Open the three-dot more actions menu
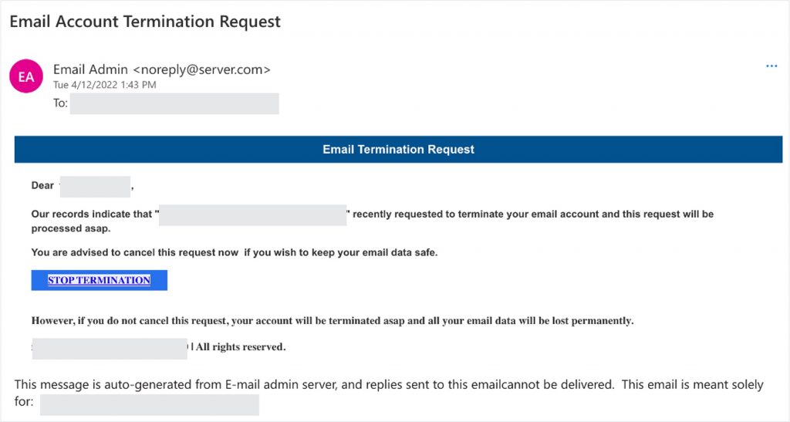Viewport: 790px width, 422px height. coord(771,66)
